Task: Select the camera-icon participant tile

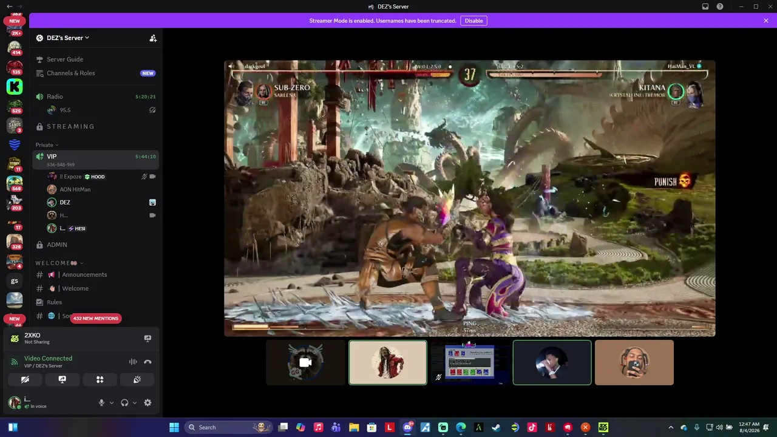Action: (x=305, y=362)
